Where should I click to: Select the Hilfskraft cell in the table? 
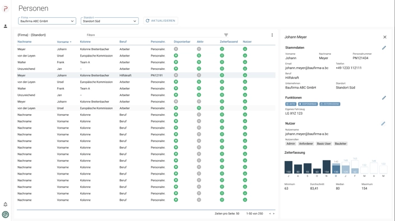126,75
